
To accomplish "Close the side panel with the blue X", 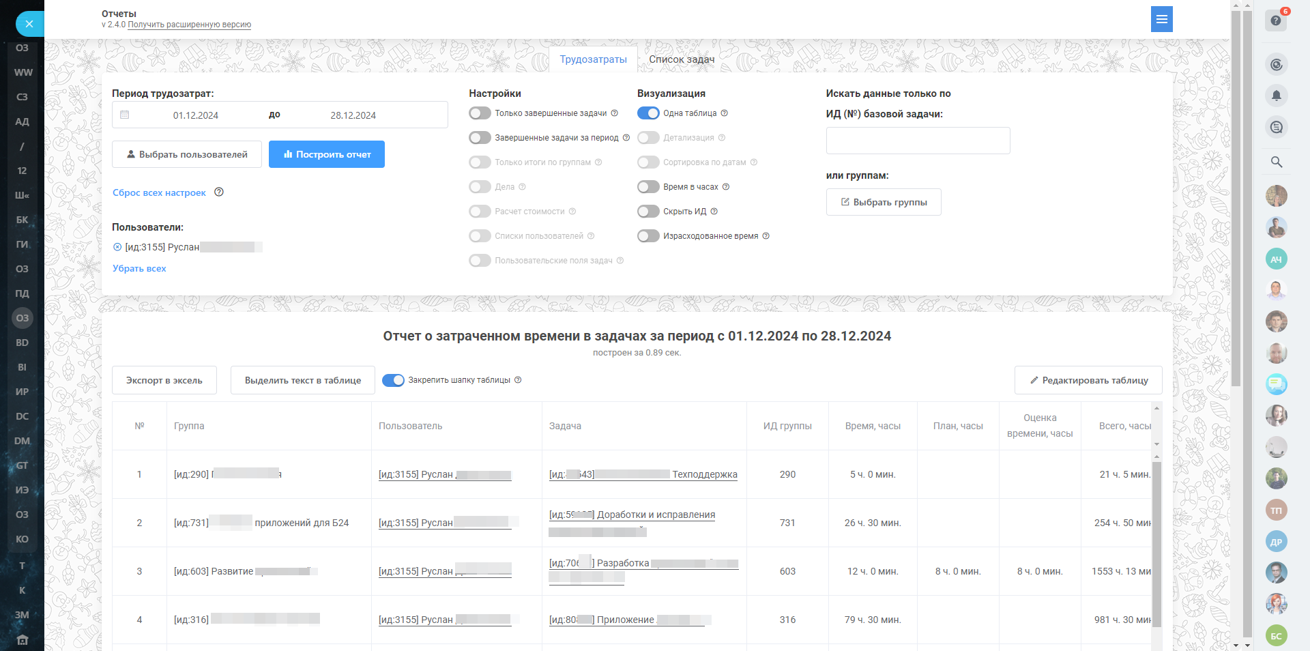I will pos(29,24).
